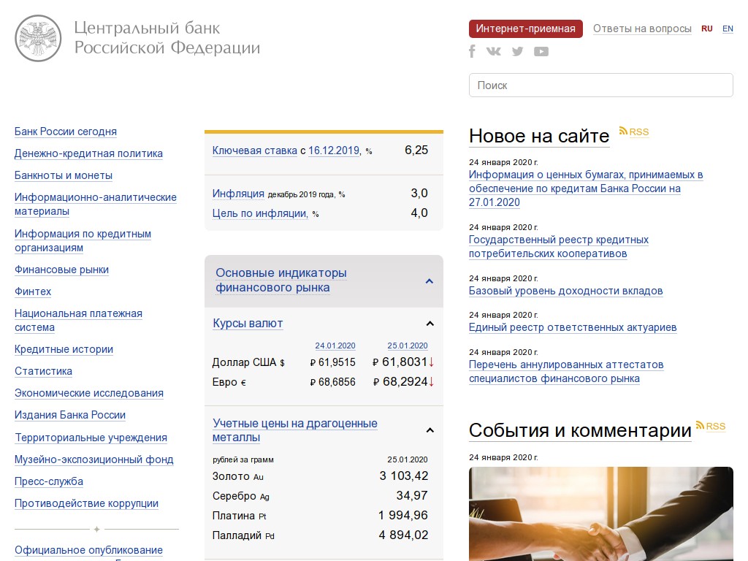Click the Central Bank eagle logo
This screenshot has height=561, width=748.
tap(38, 38)
